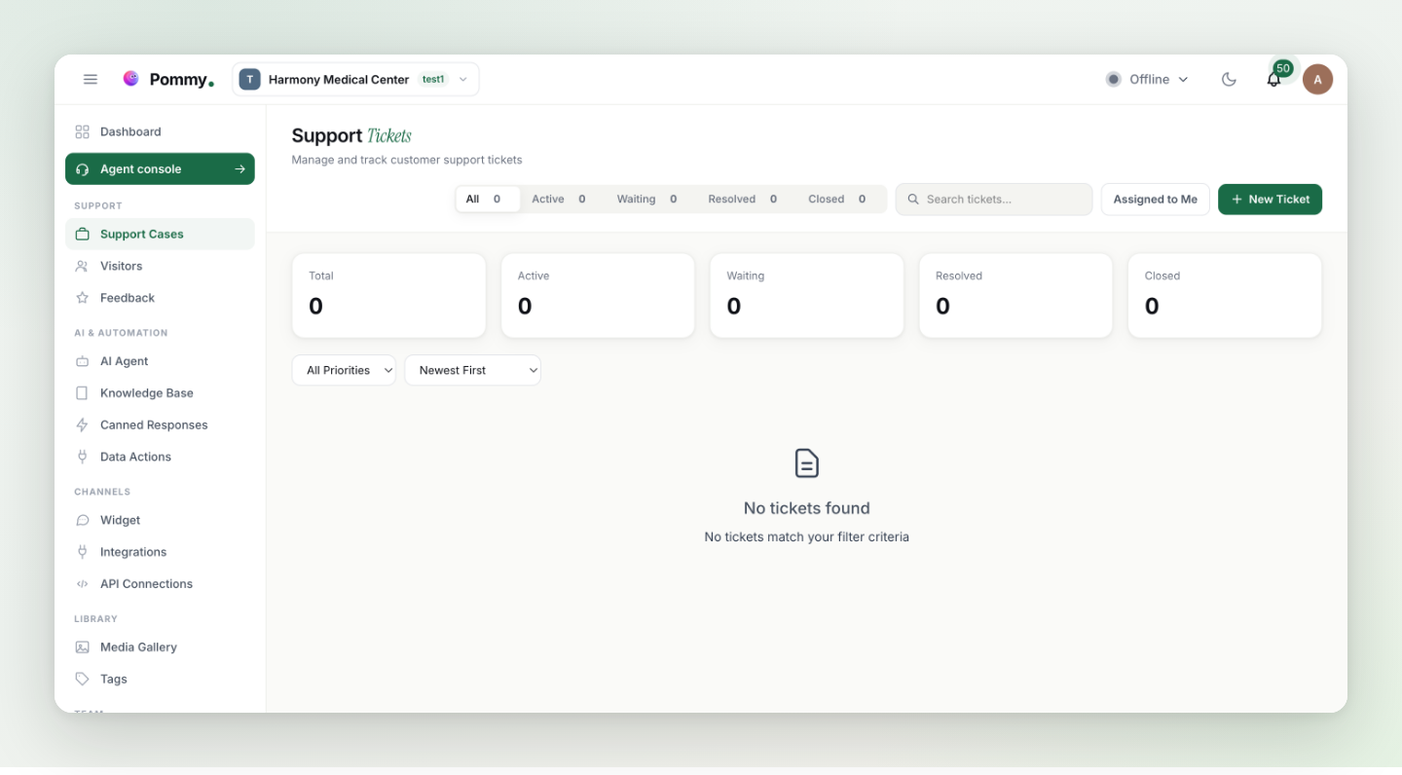Click the Media Gallery image icon

pos(83,647)
